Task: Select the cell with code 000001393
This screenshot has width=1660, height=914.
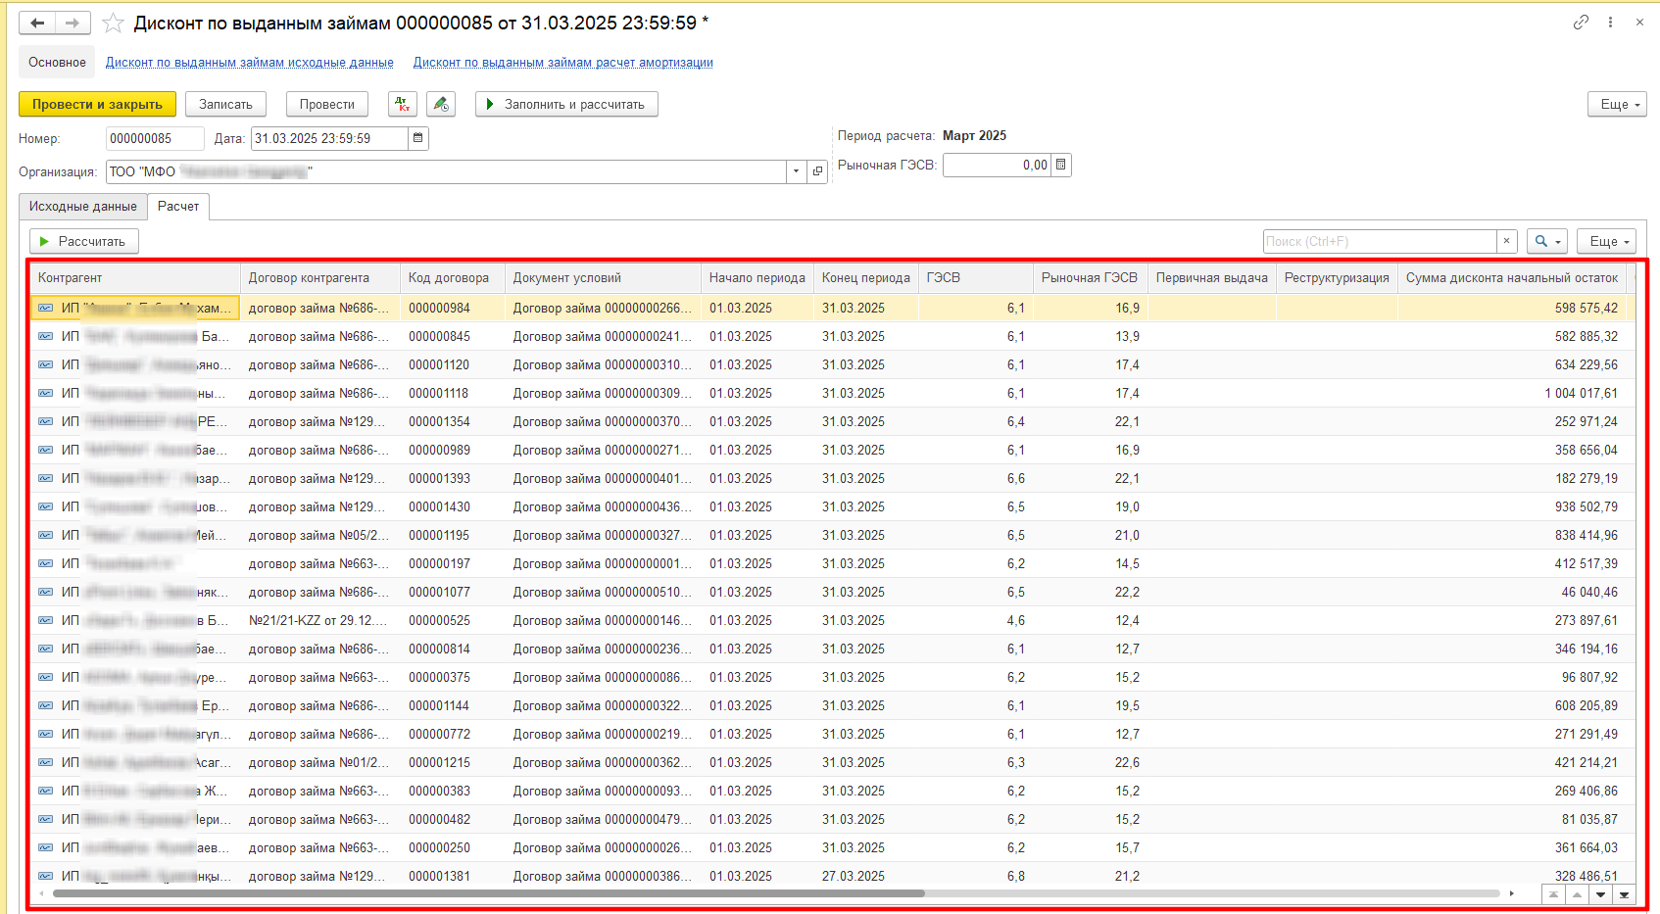Action: (452, 478)
